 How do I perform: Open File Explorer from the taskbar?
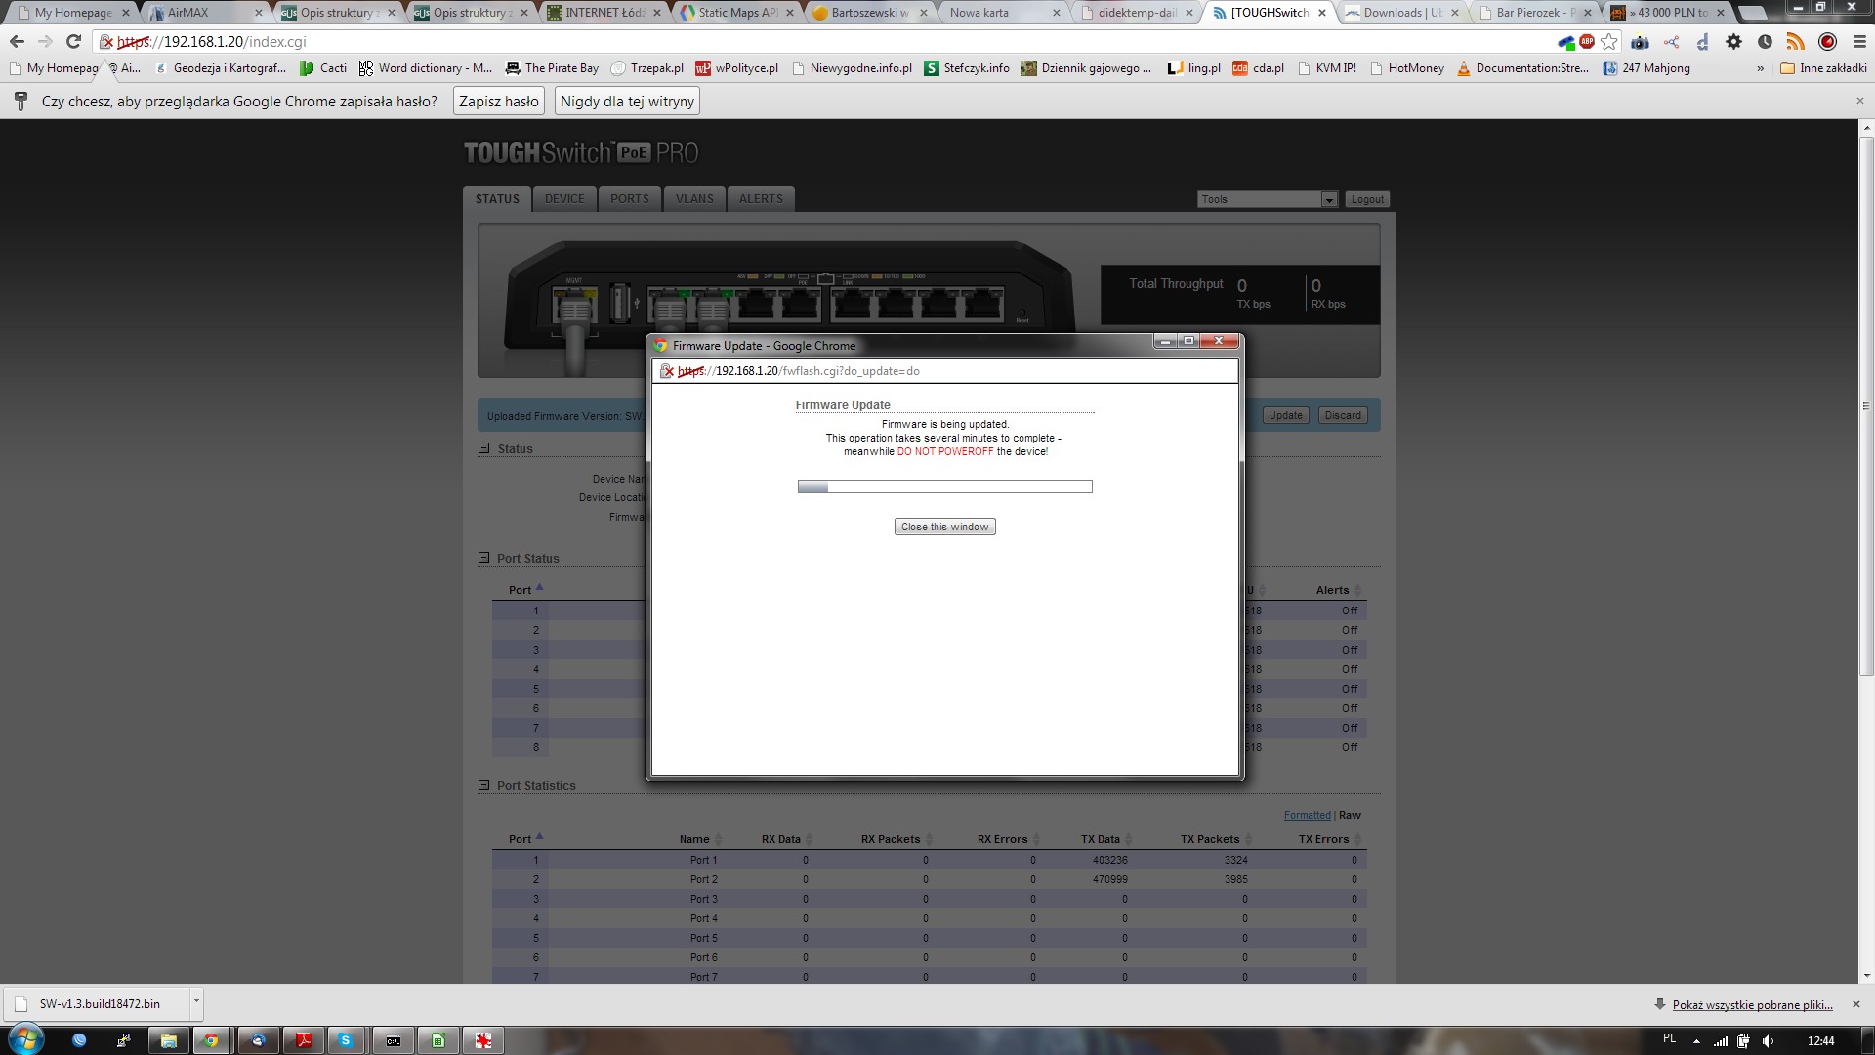[168, 1041]
